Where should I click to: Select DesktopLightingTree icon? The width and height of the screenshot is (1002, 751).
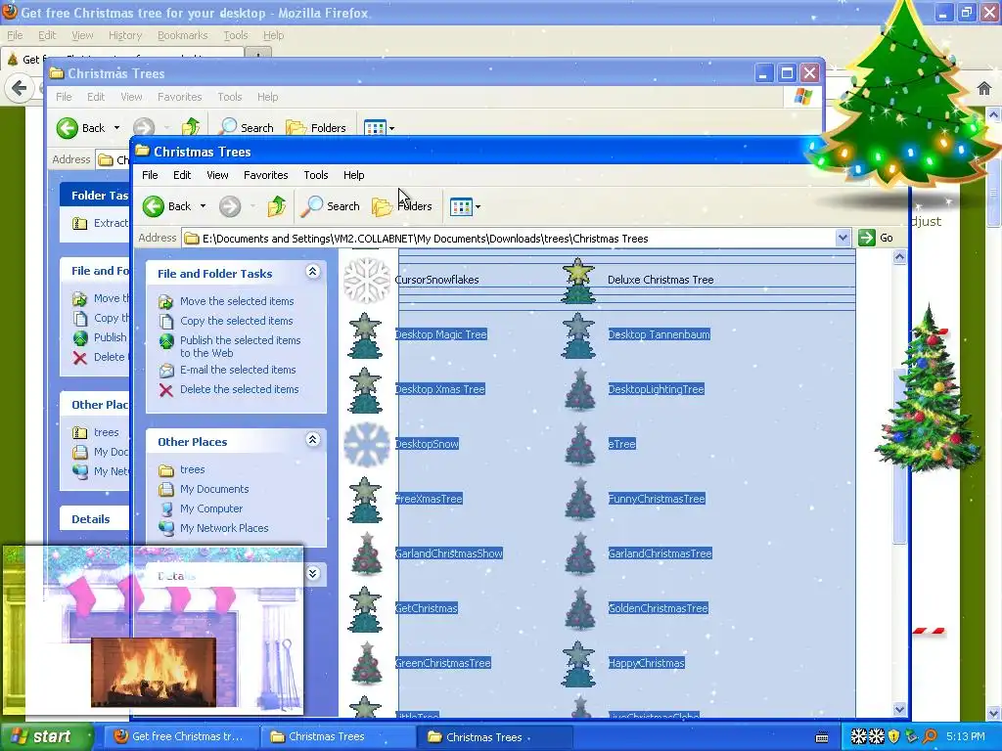click(x=579, y=389)
